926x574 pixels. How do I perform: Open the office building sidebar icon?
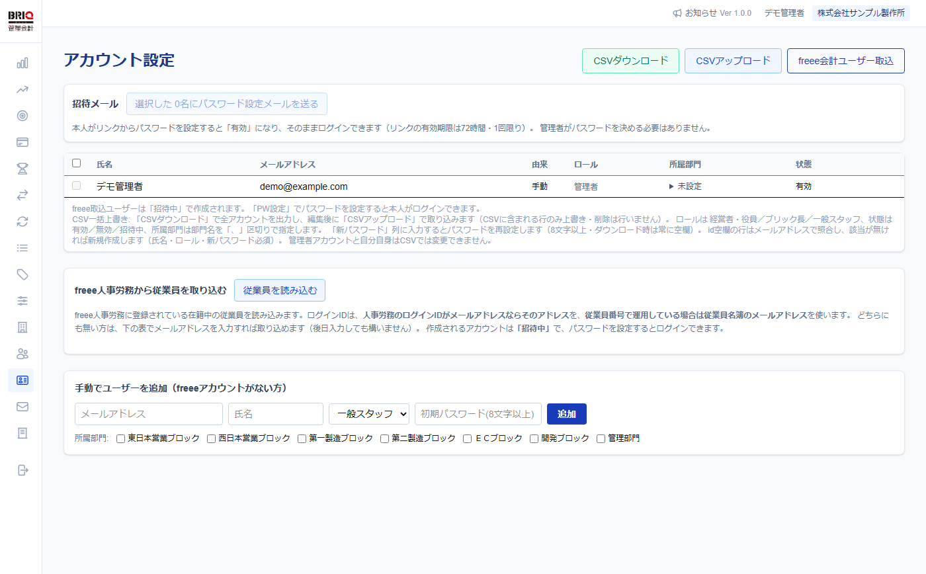pos(22,327)
